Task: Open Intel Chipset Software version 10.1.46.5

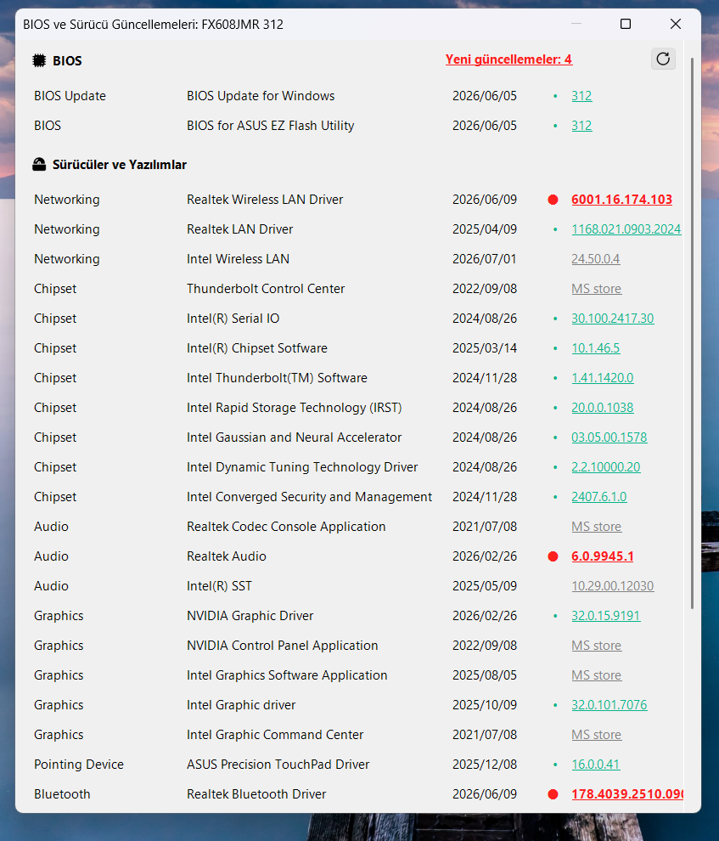Action: click(x=595, y=348)
